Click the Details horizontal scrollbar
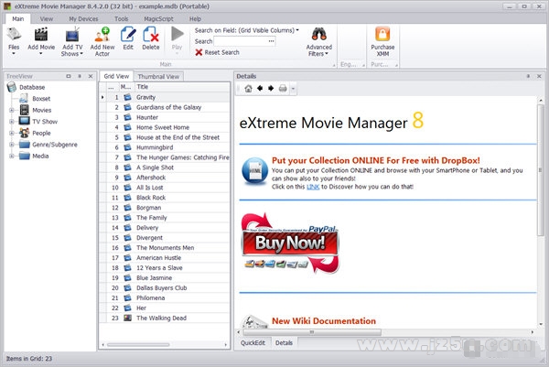Image resolution: width=549 pixels, height=367 pixels. 312,332
